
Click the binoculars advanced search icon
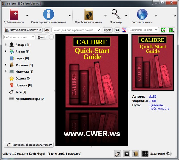[x=47, y=30]
